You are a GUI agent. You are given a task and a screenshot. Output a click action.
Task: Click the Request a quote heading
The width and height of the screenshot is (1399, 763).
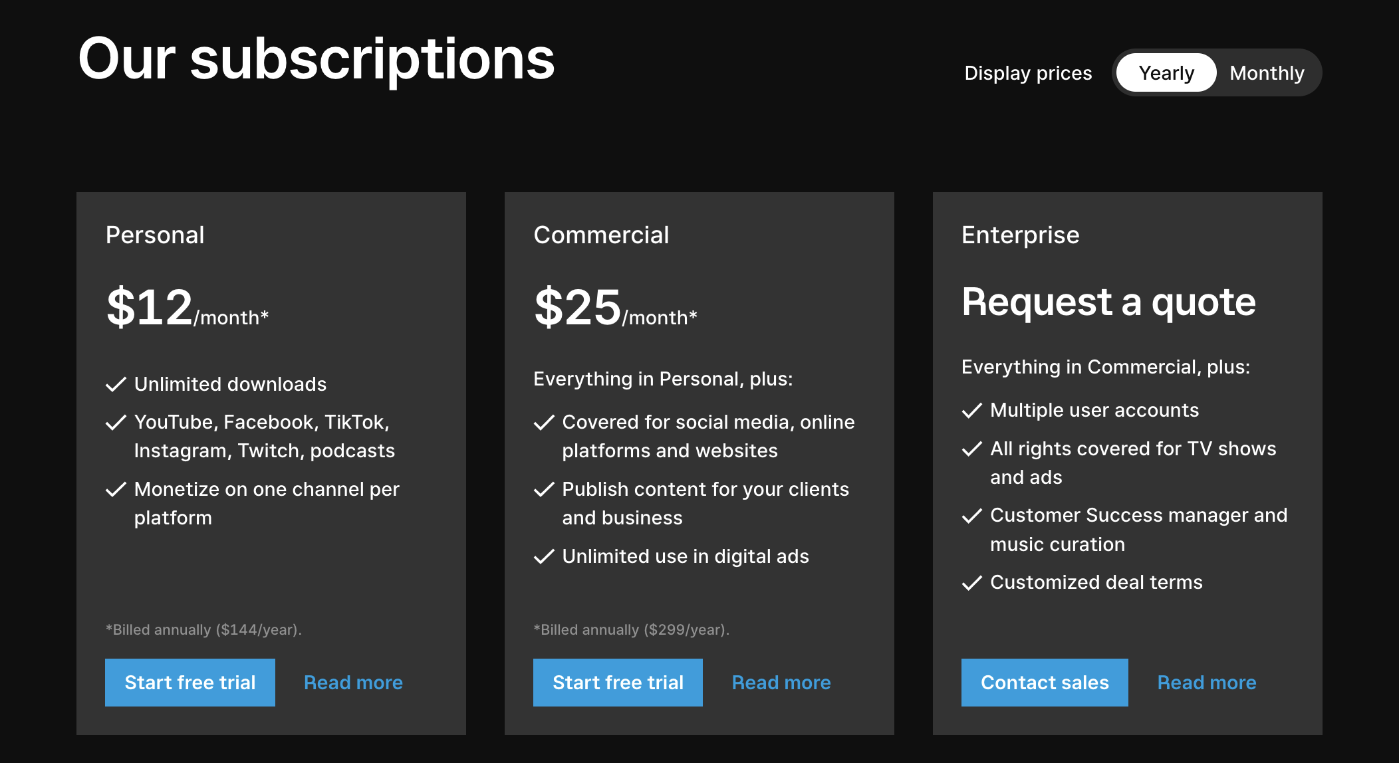(x=1108, y=302)
